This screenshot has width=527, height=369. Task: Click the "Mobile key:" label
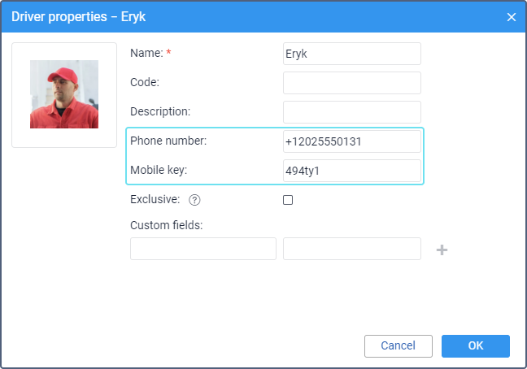tap(159, 170)
